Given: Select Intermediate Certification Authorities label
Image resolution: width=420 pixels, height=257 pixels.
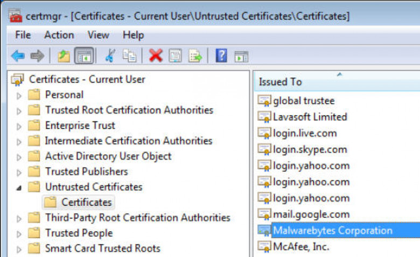Looking at the screenshot, I should (129, 141).
